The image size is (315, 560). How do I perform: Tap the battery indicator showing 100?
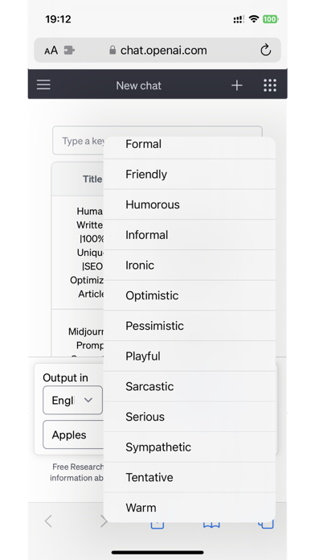(271, 19)
